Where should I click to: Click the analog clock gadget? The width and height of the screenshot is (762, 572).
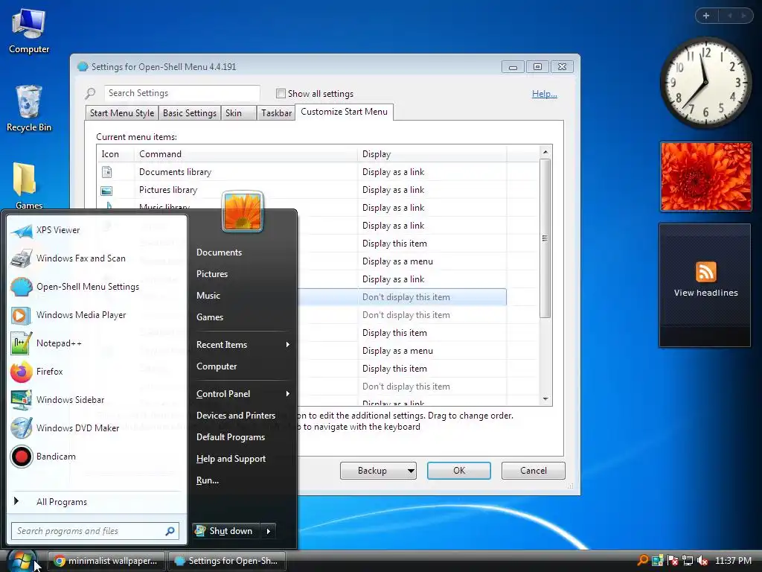[x=705, y=82]
